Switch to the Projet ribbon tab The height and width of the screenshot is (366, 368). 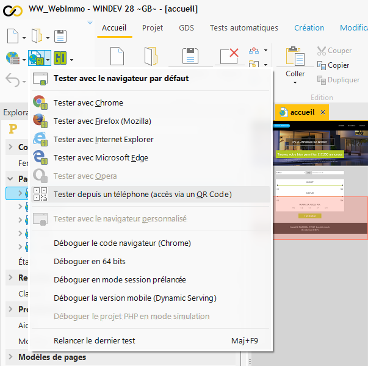tap(153, 27)
